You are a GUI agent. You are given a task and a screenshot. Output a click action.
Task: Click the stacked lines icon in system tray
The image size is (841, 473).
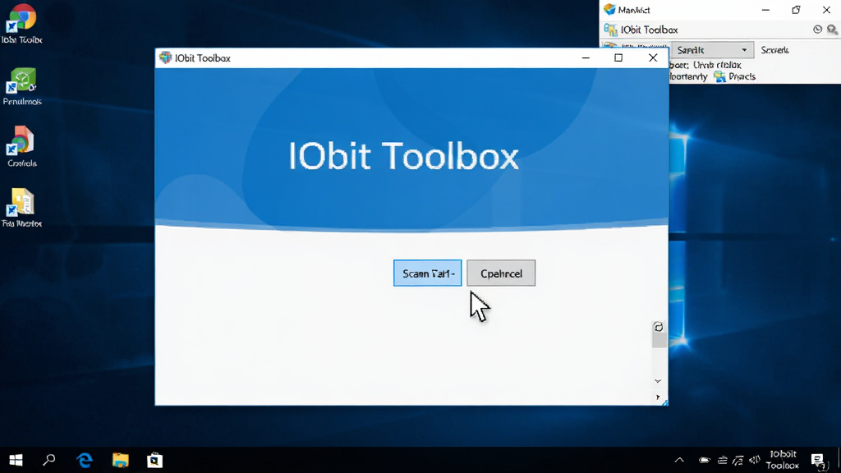pyautogui.click(x=723, y=460)
